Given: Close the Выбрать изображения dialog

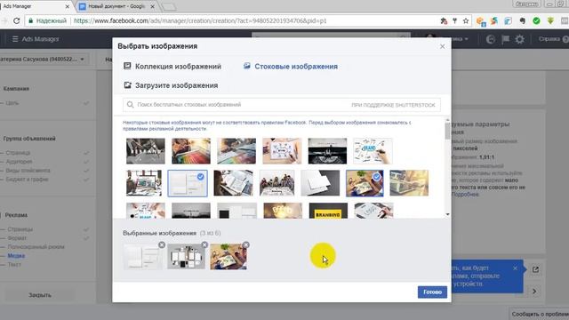Looking at the screenshot, I should 443,46.
